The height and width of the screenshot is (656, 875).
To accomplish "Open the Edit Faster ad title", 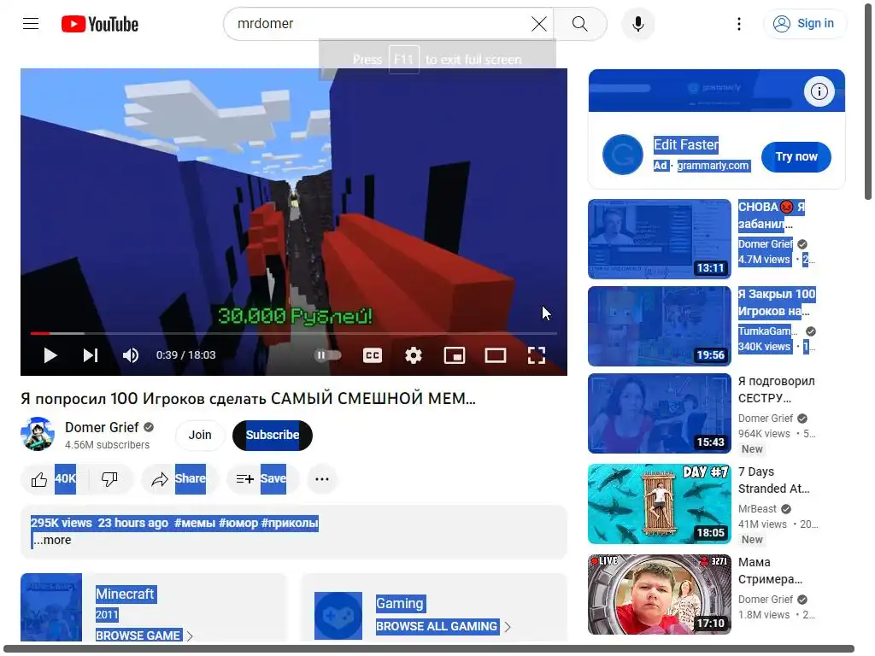I will (686, 144).
